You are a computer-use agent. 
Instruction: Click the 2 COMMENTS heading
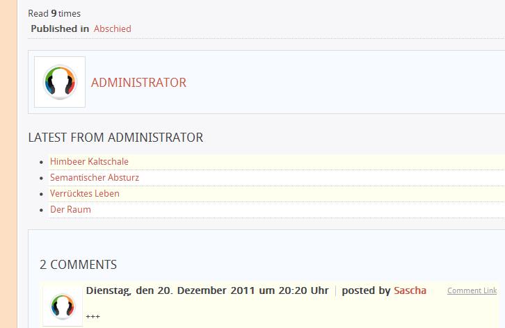(79, 265)
